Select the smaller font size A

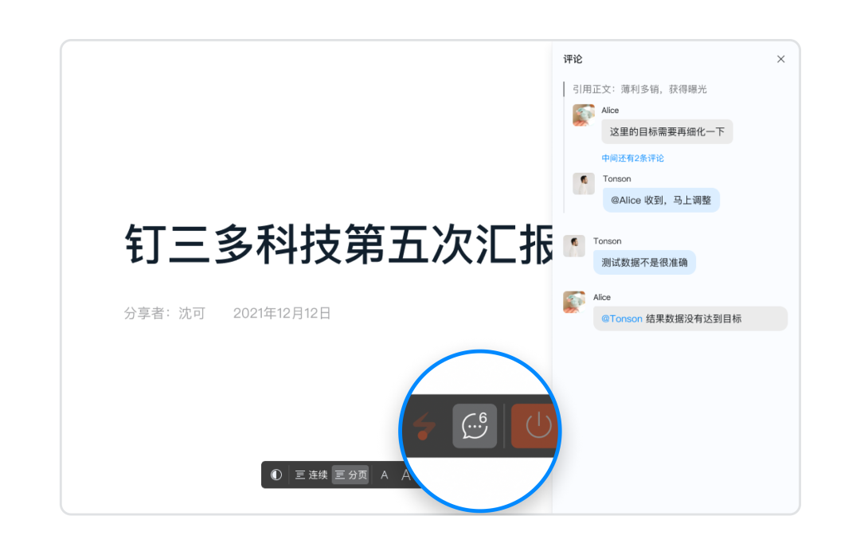point(385,475)
